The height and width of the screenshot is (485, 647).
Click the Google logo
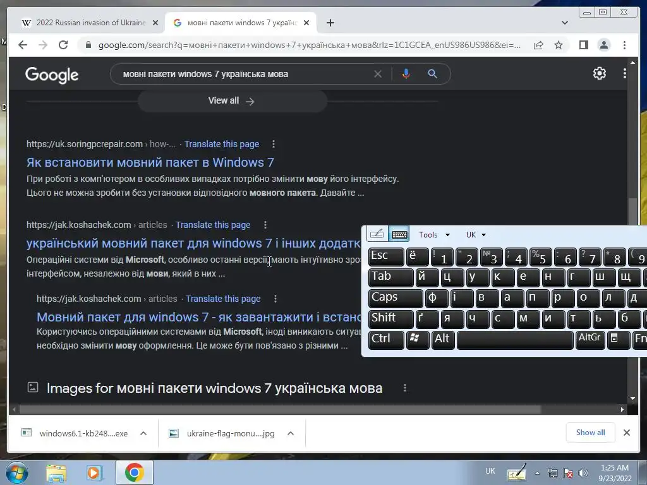pos(52,75)
